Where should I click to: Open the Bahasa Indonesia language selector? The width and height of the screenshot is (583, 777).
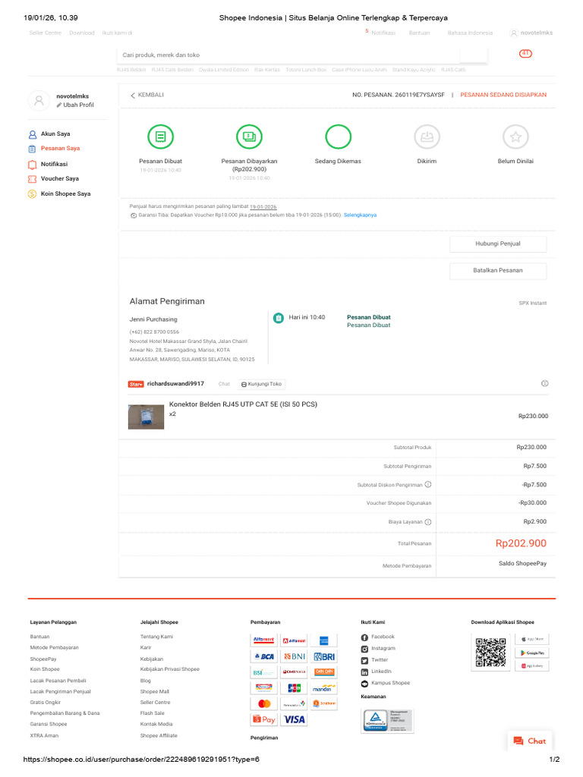click(470, 33)
